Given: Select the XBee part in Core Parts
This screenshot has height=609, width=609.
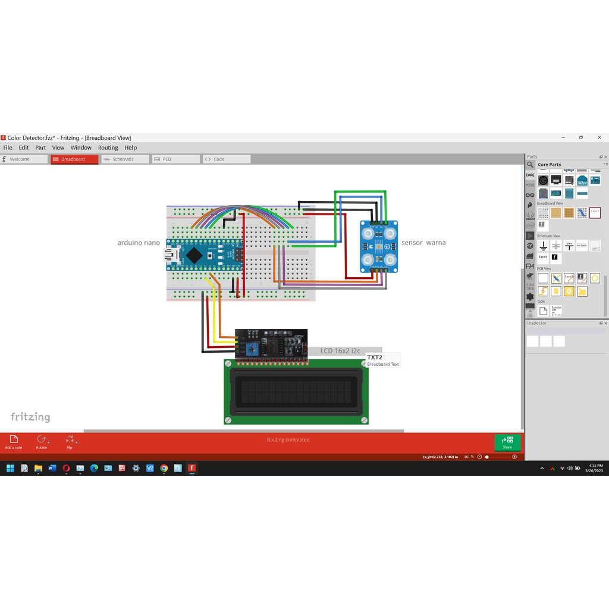Looking at the screenshot, I should point(582,180).
